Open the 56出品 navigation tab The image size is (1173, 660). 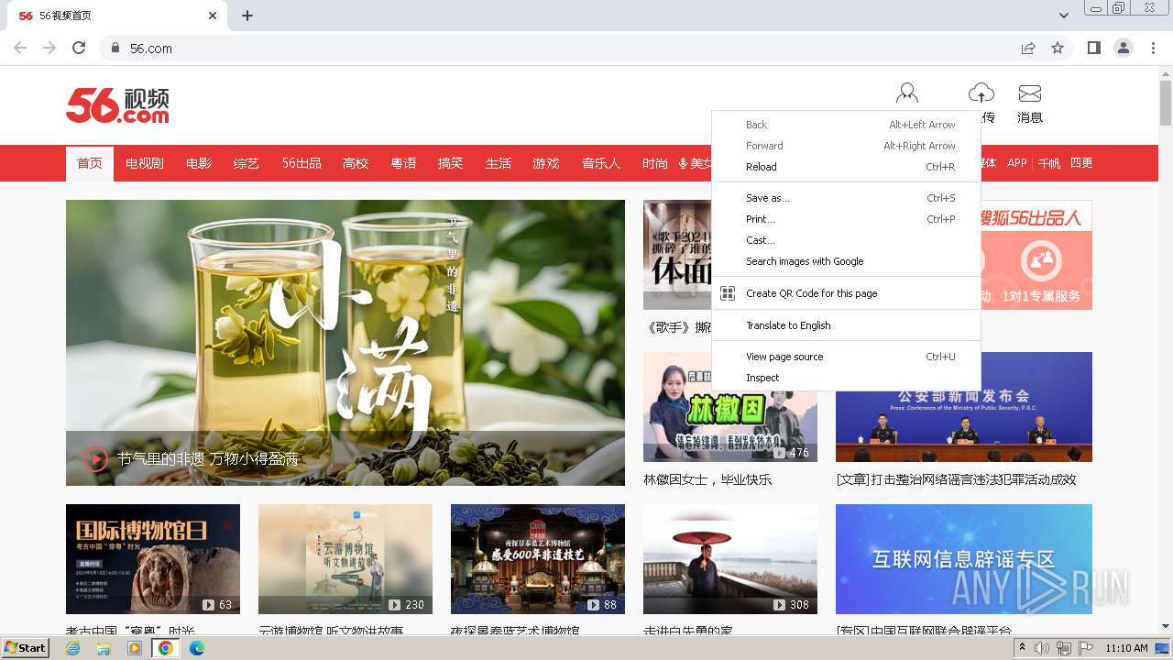tap(301, 163)
